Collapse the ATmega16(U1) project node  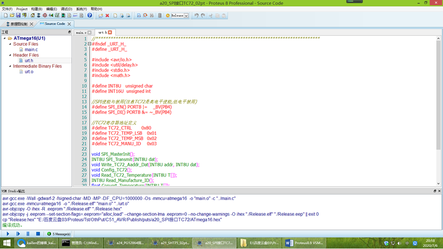pyautogui.click(x=5, y=38)
